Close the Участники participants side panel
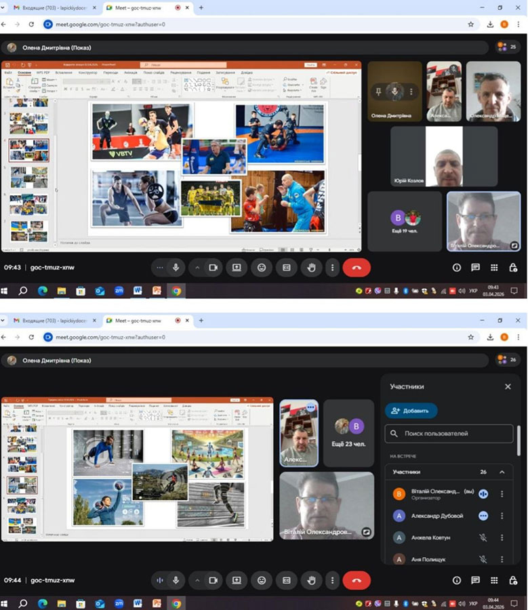 508,386
